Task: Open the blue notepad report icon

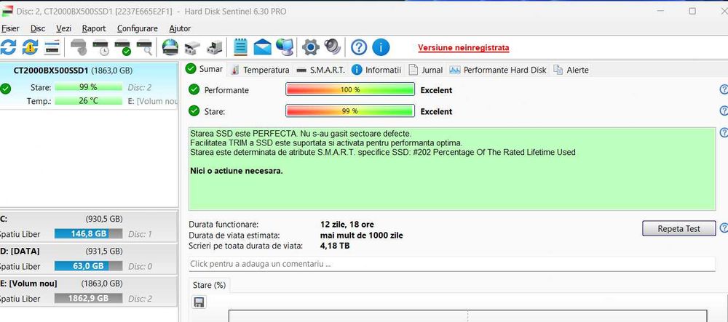Action: [240, 47]
